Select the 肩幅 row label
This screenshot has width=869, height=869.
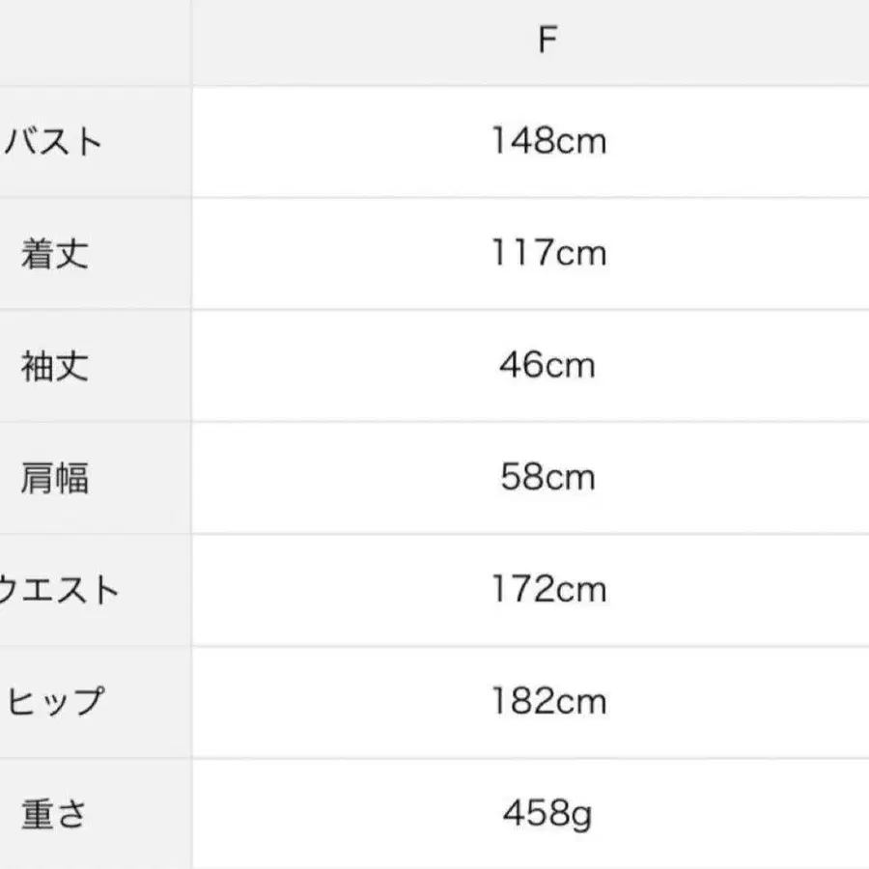56,478
